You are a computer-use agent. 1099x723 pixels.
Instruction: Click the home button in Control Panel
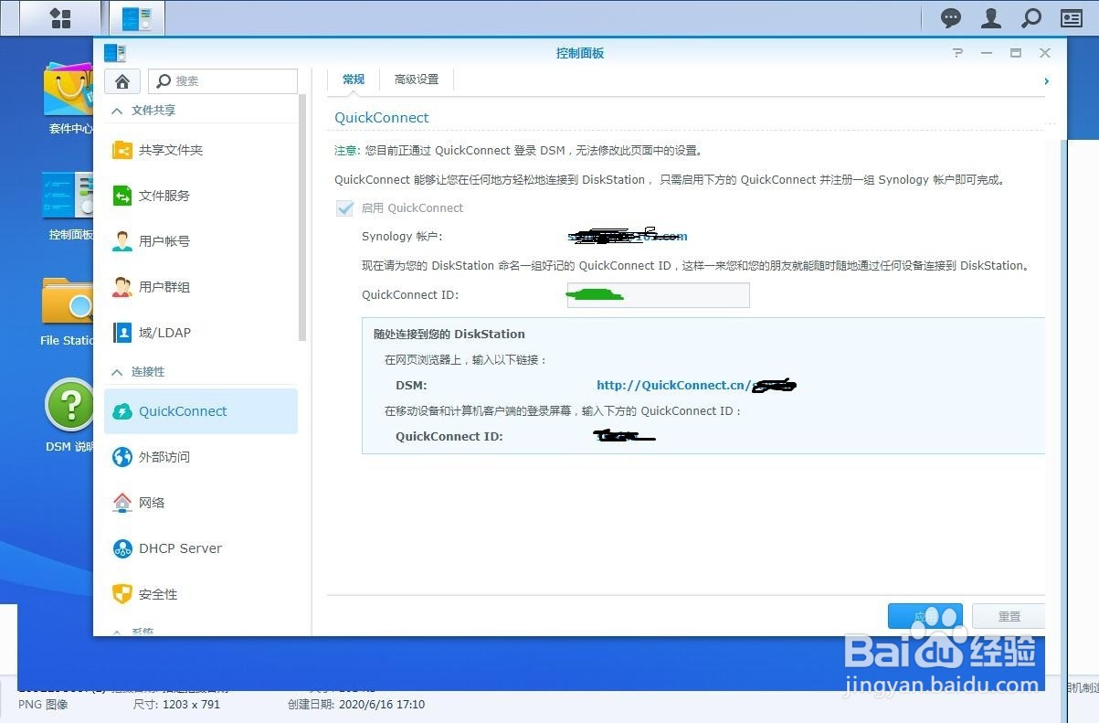(x=122, y=80)
